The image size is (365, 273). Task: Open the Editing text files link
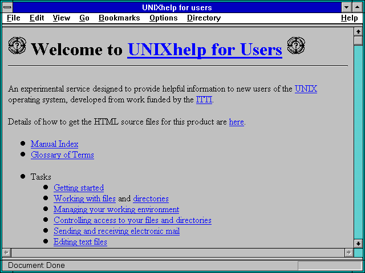pos(80,242)
